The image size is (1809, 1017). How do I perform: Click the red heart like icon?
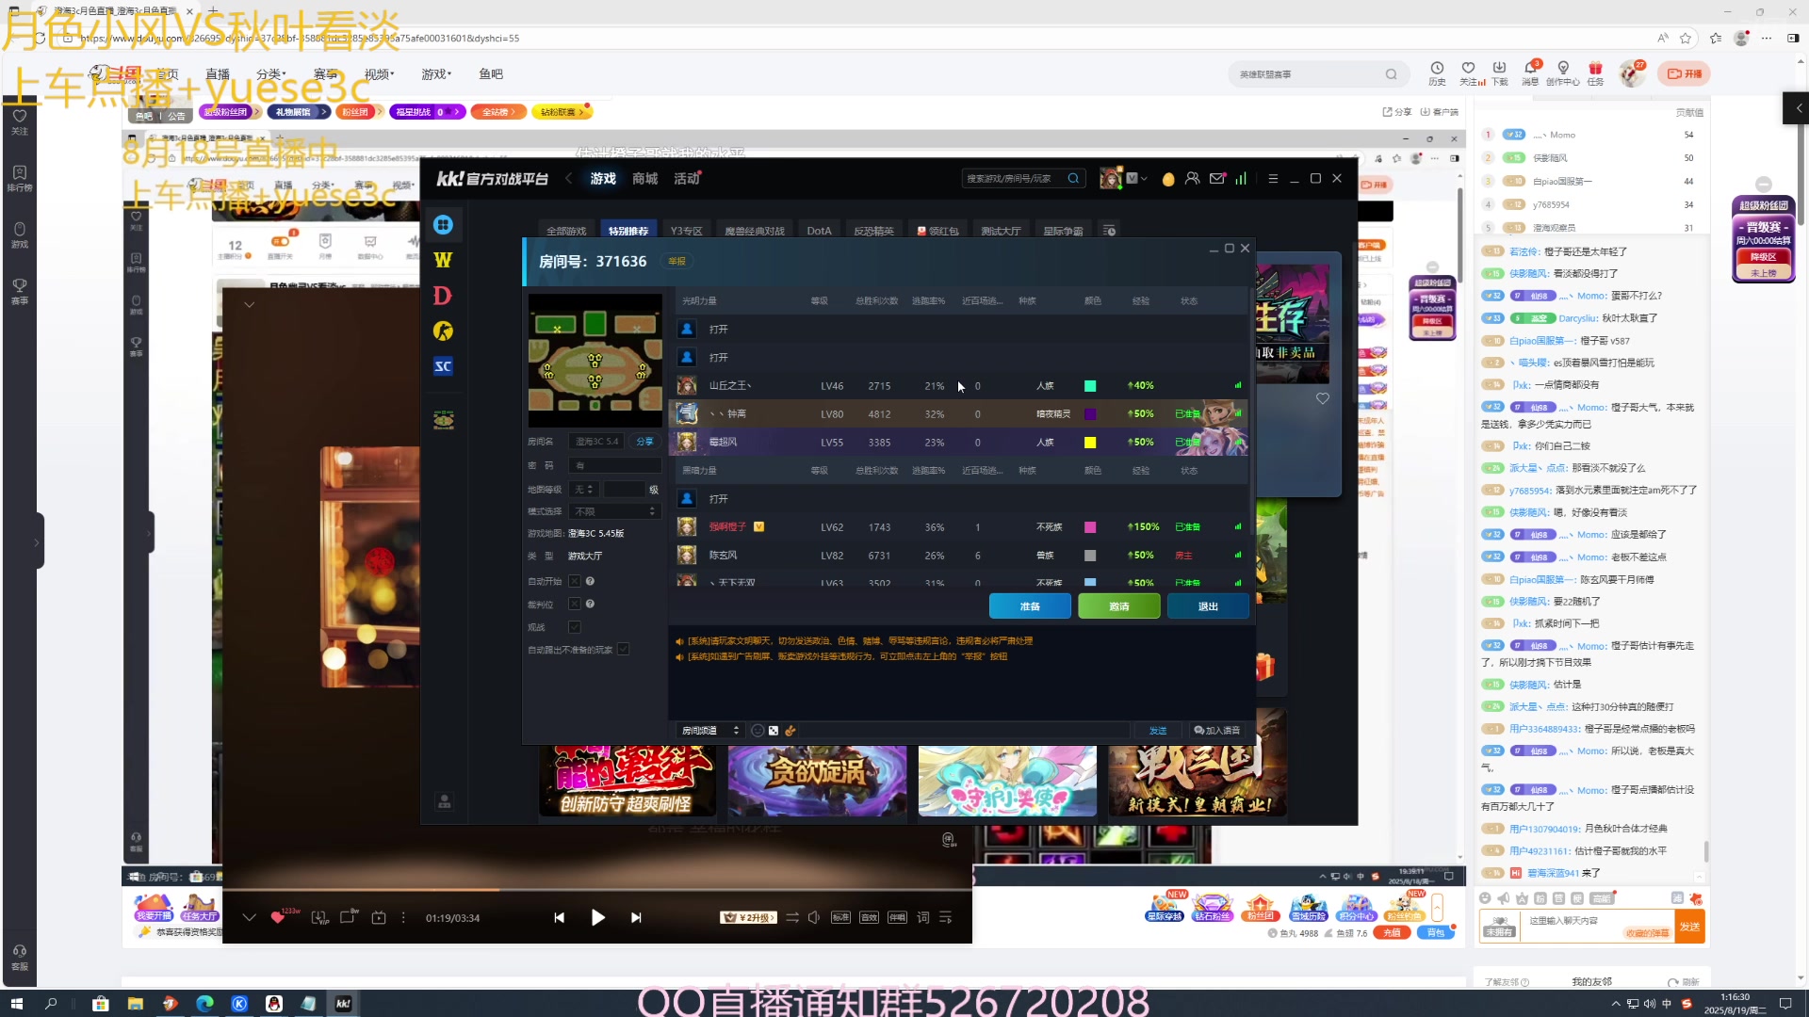(278, 917)
